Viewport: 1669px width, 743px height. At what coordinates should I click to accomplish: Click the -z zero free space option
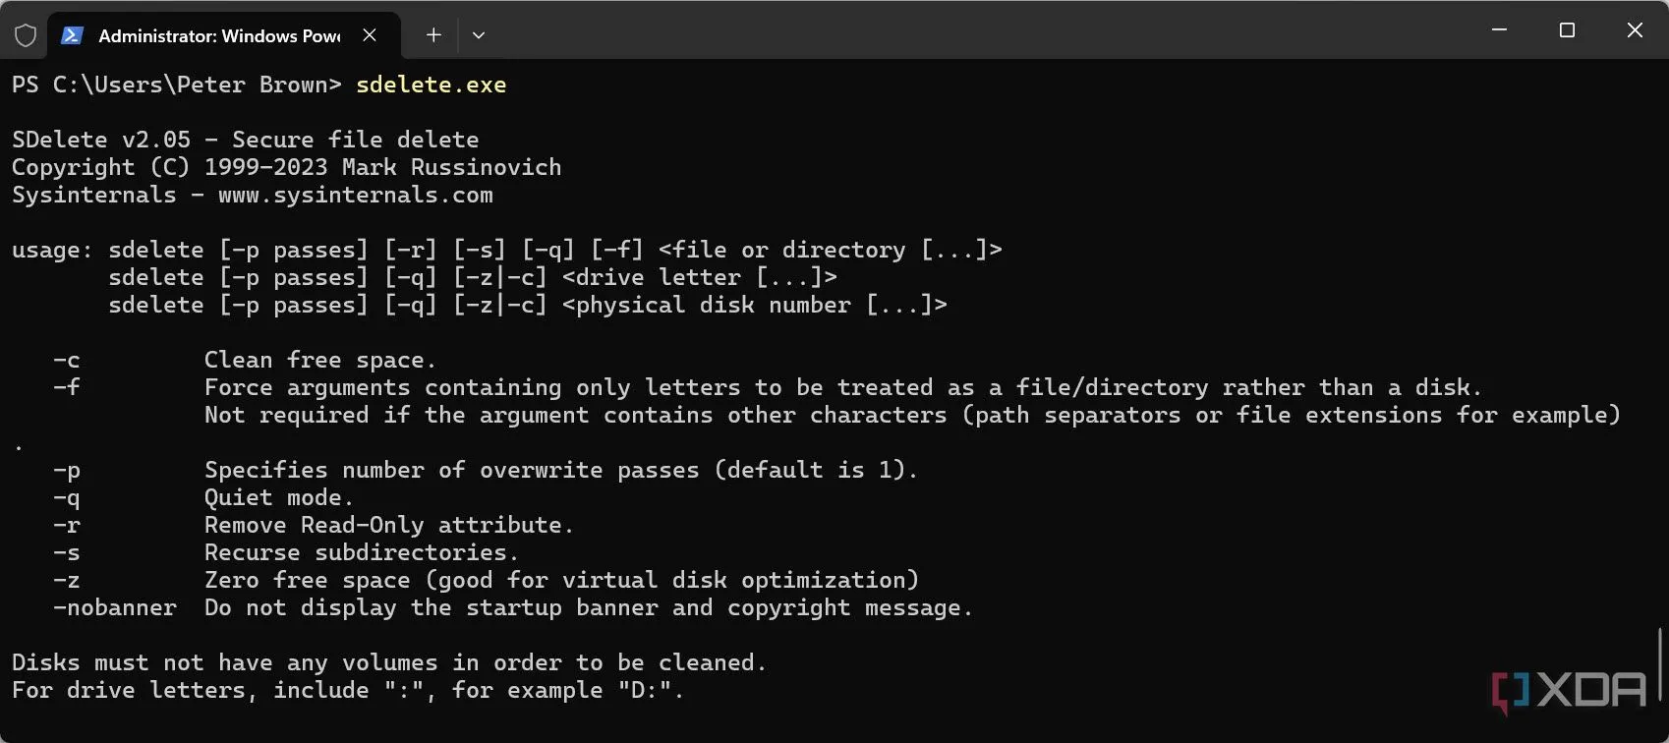pos(67,580)
